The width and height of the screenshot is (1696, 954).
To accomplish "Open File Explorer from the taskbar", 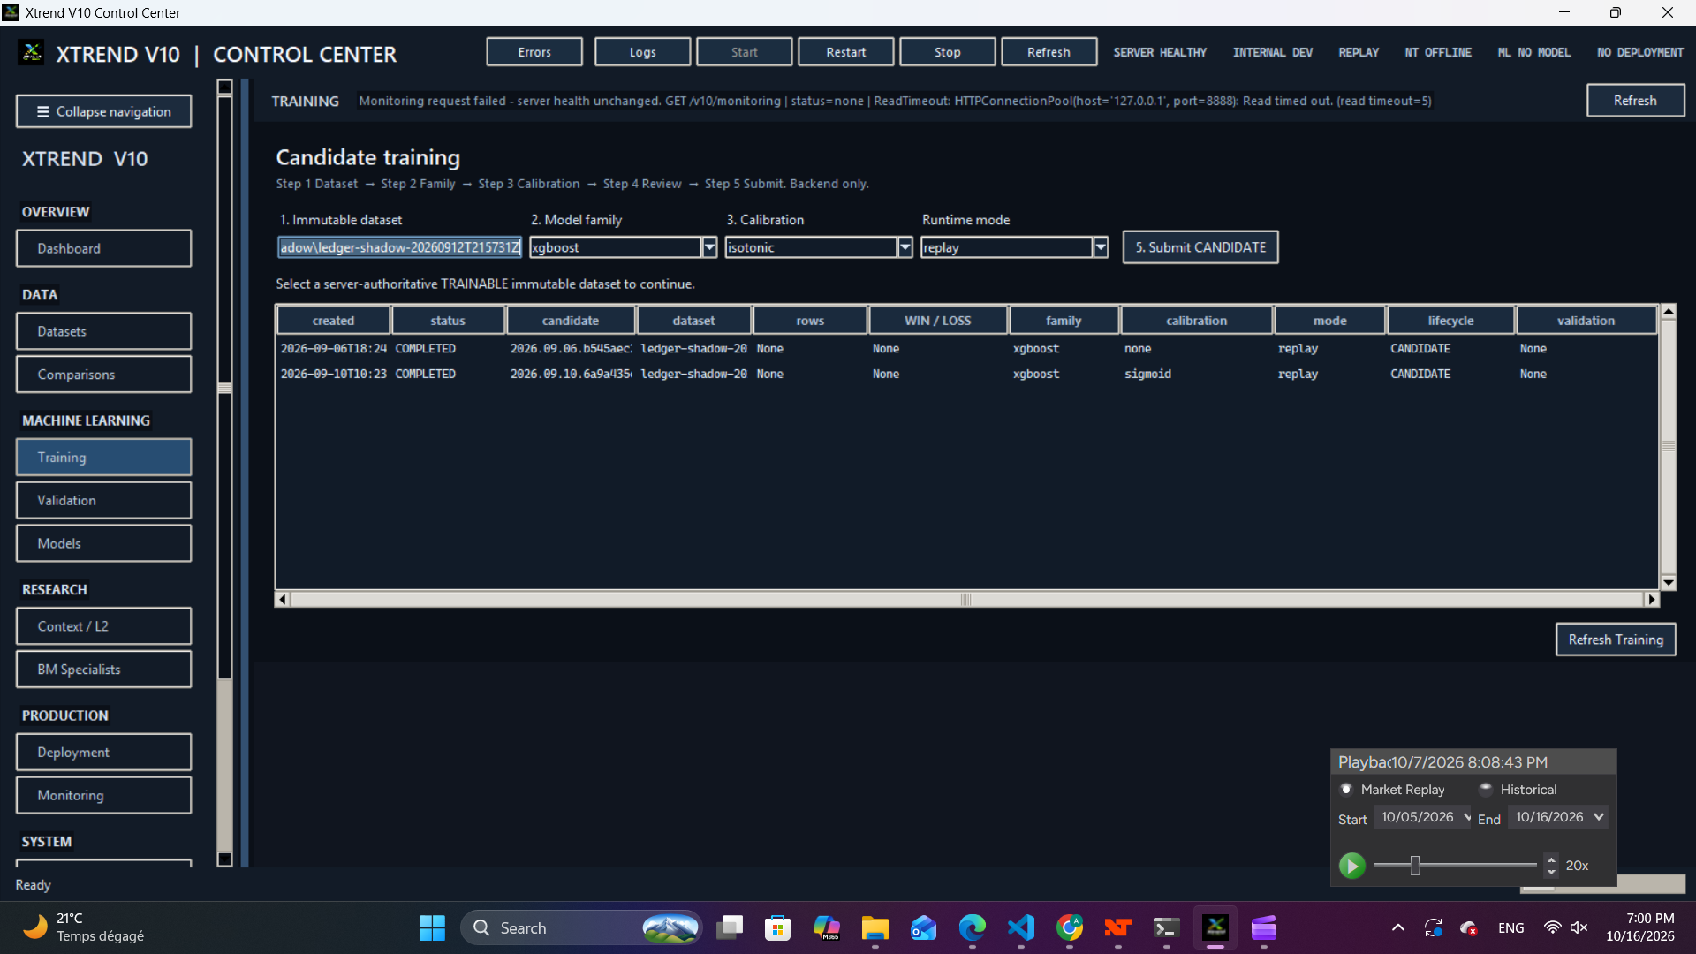I will click(x=874, y=927).
